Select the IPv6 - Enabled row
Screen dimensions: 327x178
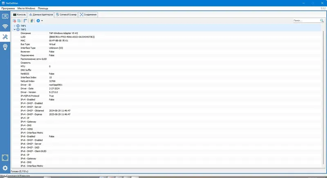pyautogui.click(x=167, y=137)
